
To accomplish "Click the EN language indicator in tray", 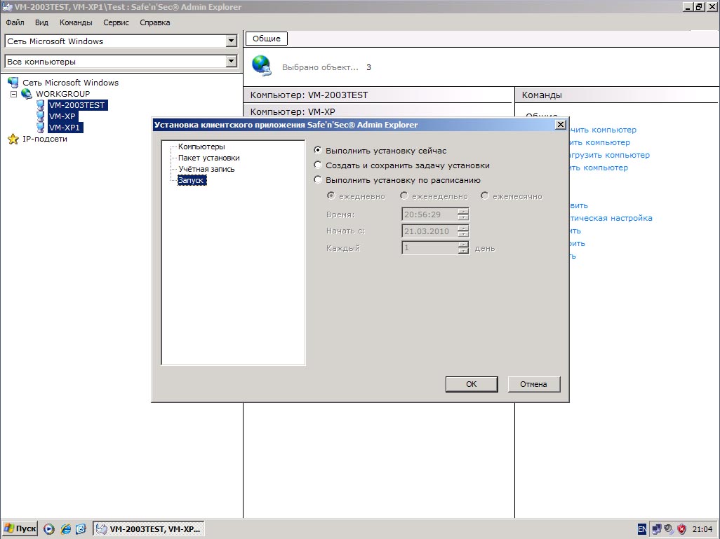I will [642, 529].
